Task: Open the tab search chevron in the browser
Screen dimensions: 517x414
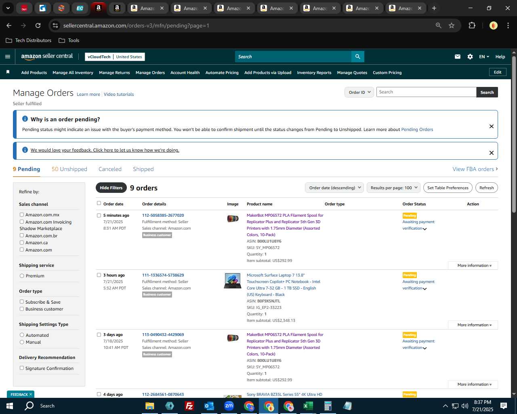Action: 8,8
